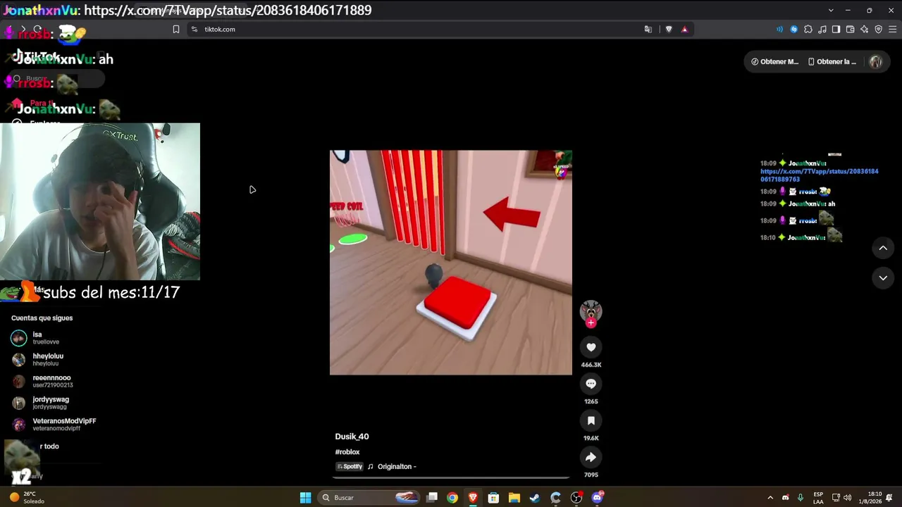This screenshot has width=902, height=507.
Task: Open the Windows Start menu
Action: click(305, 498)
